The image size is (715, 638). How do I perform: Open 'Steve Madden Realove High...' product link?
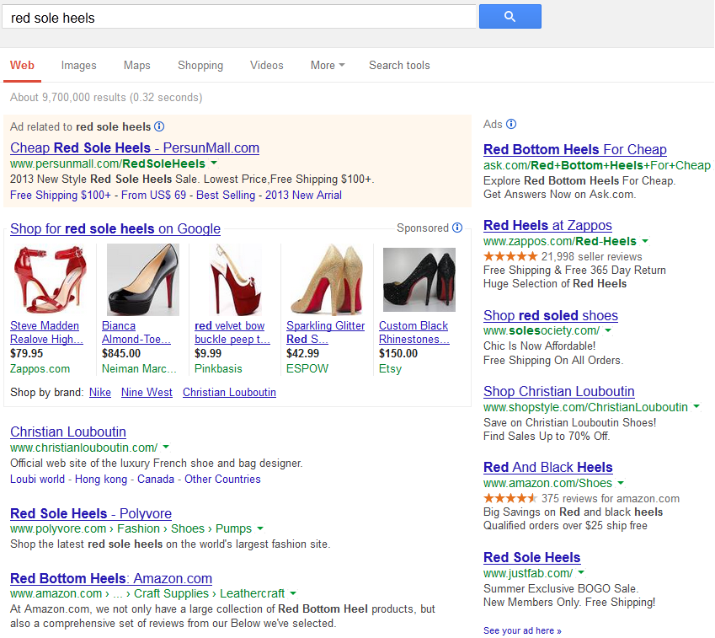[46, 332]
